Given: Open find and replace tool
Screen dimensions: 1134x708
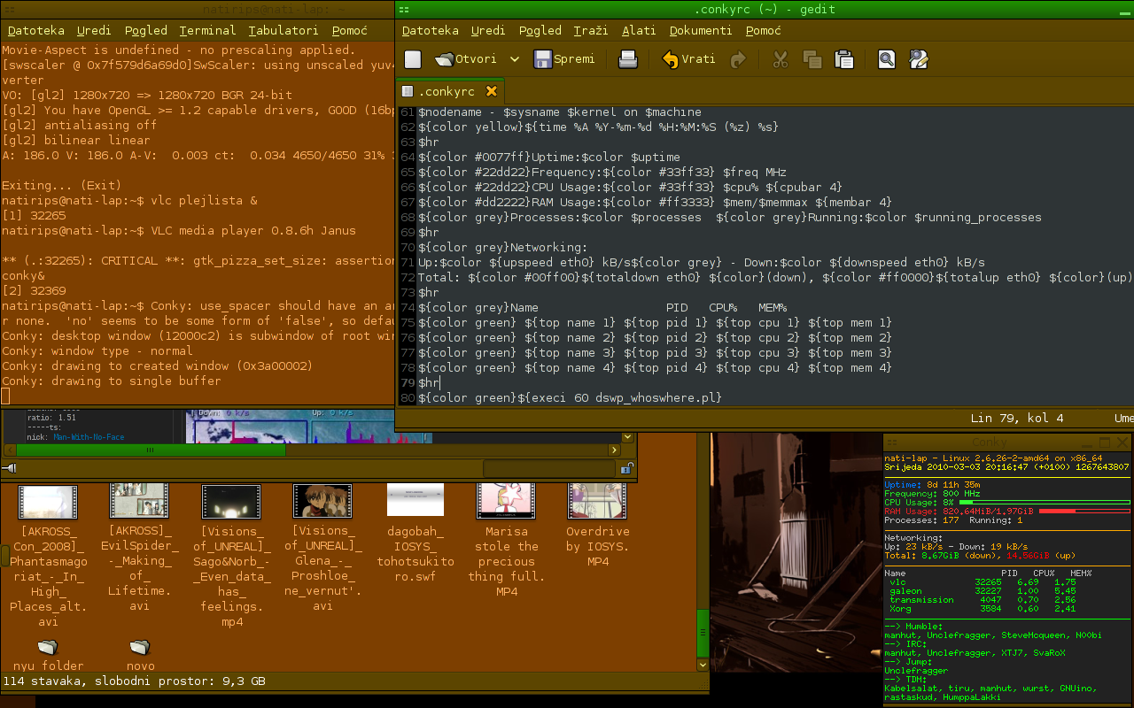Looking at the screenshot, I should (919, 59).
